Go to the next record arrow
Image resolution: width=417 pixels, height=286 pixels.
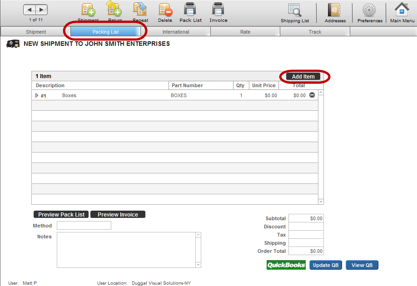point(41,10)
